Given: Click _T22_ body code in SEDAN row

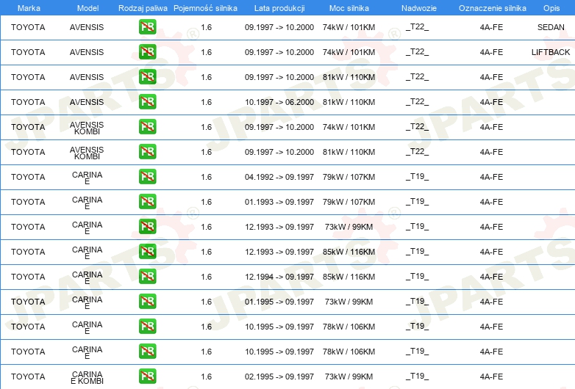Looking at the screenshot, I should coord(418,26).
